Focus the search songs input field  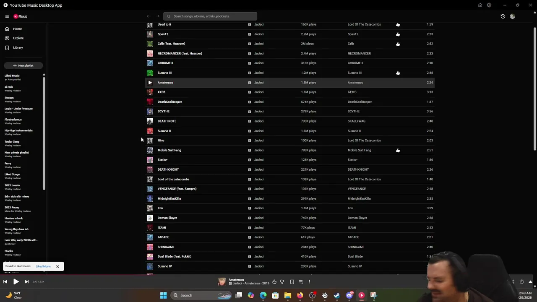210,16
